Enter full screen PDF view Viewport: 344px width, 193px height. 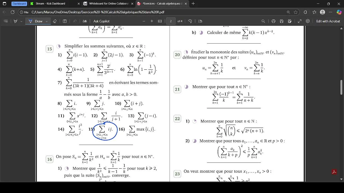[x=300, y=21]
